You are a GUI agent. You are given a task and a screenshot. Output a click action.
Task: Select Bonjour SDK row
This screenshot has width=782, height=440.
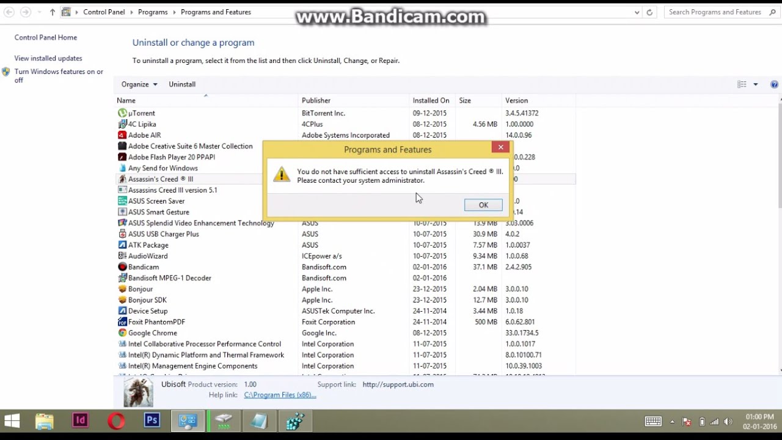tap(345, 300)
